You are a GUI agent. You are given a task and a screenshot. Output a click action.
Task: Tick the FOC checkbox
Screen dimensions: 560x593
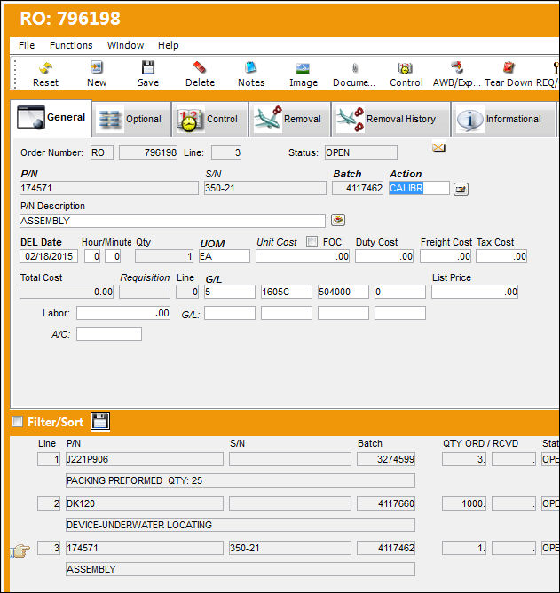pos(312,242)
